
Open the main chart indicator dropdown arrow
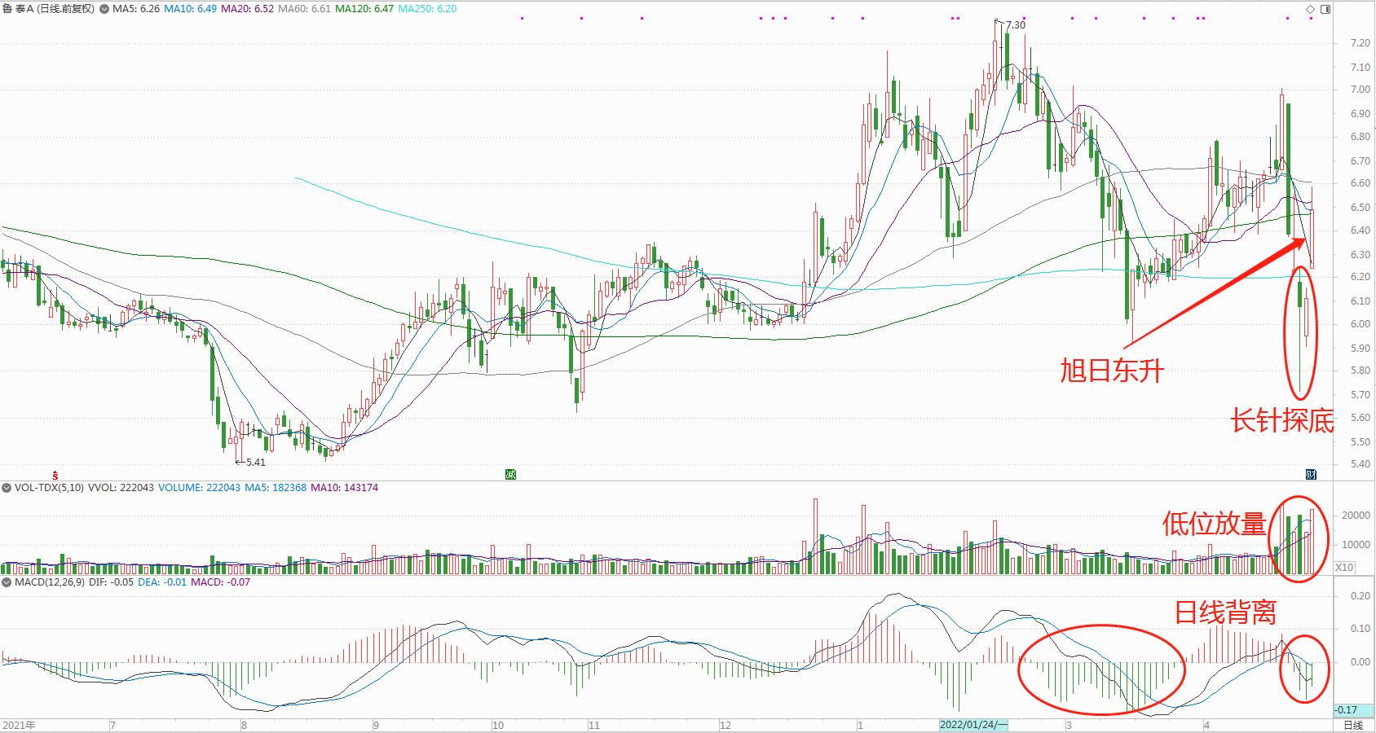[104, 9]
